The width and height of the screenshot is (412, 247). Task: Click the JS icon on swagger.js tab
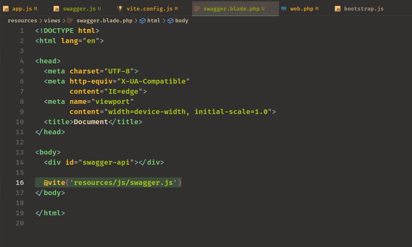point(56,9)
